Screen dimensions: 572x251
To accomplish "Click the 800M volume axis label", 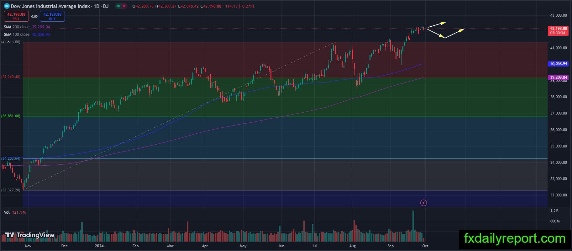I will [555, 221].
